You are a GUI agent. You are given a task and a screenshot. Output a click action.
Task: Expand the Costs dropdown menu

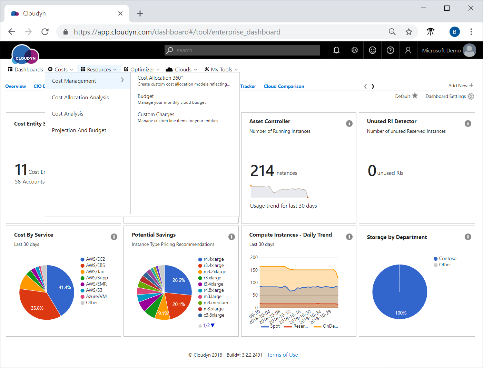(x=60, y=69)
